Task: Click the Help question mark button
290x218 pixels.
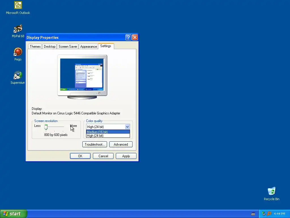Action: (128, 37)
